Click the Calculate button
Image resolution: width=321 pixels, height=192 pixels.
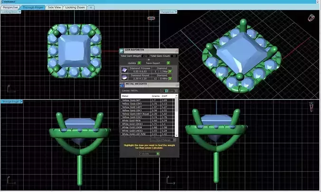[x=150, y=154]
